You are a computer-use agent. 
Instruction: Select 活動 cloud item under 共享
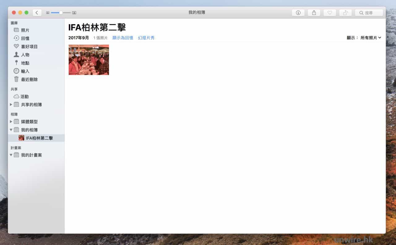24,97
